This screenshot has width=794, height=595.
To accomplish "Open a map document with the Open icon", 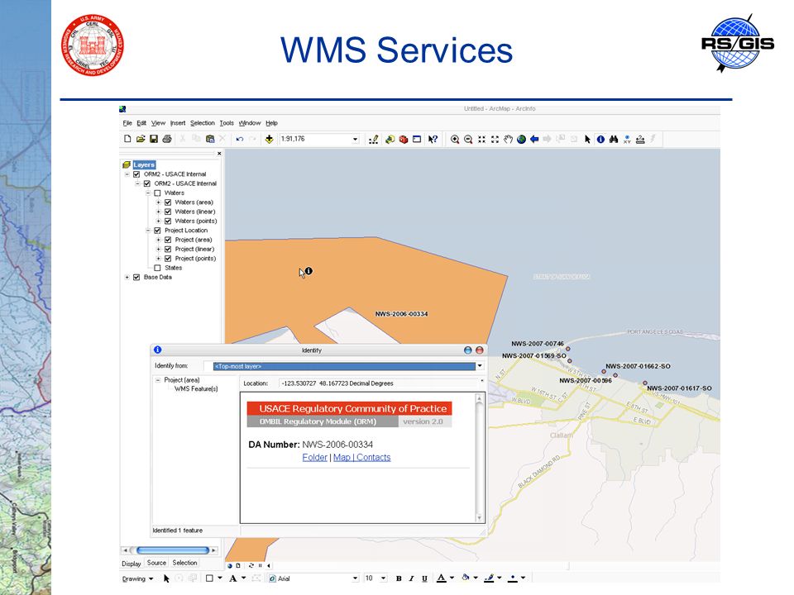I will pyautogui.click(x=141, y=139).
